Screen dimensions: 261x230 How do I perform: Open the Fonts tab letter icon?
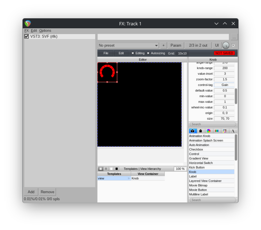click(233, 131)
